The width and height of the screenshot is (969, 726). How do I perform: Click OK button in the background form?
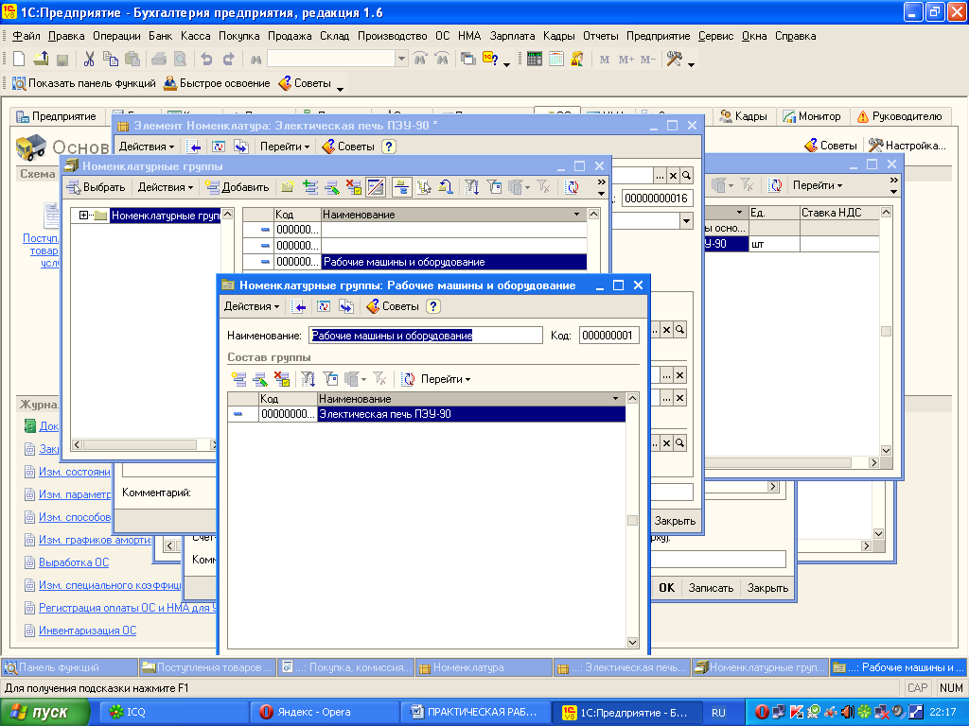[x=667, y=588]
